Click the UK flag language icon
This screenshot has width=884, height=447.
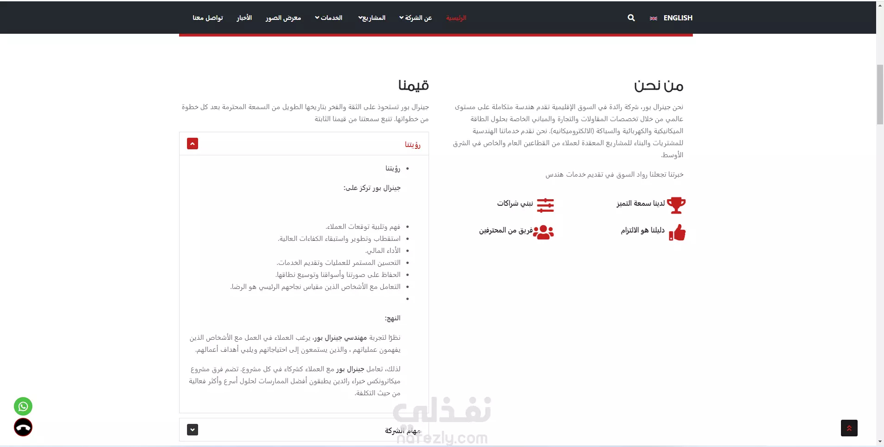coord(654,18)
